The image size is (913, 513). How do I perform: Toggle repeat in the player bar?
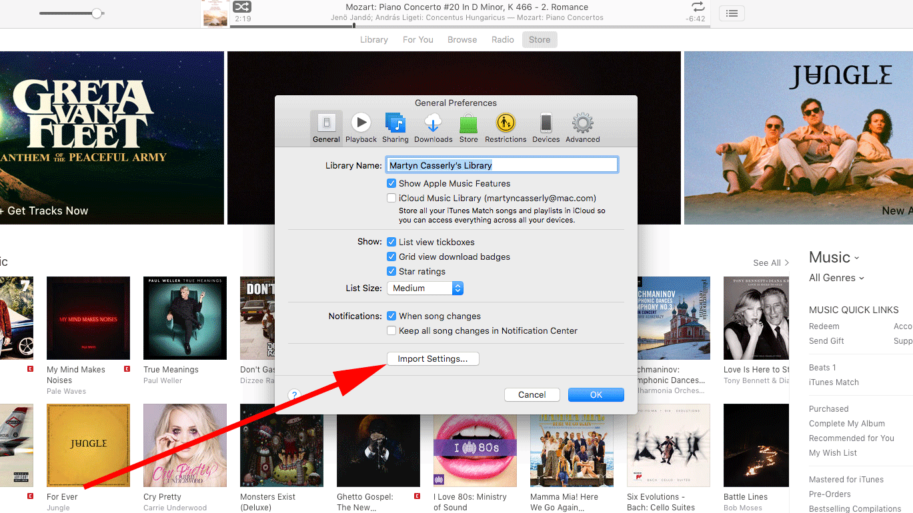click(698, 7)
